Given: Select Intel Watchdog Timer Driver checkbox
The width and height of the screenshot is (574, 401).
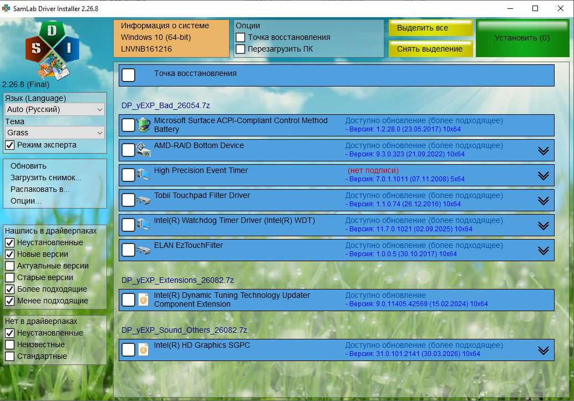Looking at the screenshot, I should [x=129, y=225].
